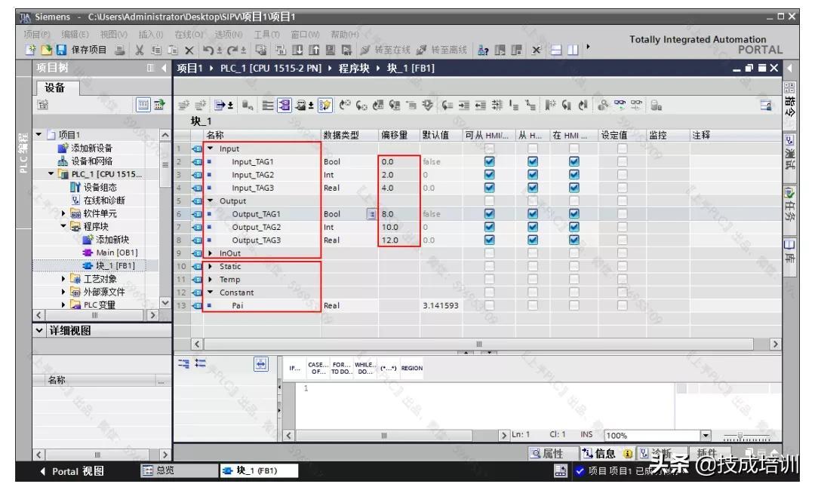Click the redo arrow icon
815x490 pixels.
(232, 50)
